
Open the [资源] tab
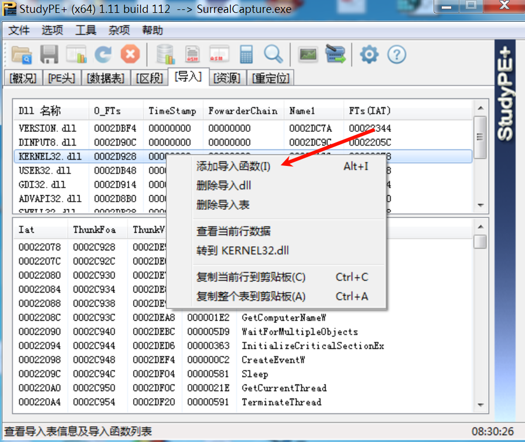point(227,78)
